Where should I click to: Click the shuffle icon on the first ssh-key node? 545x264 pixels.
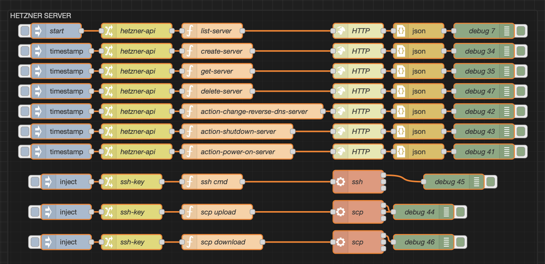click(x=108, y=182)
